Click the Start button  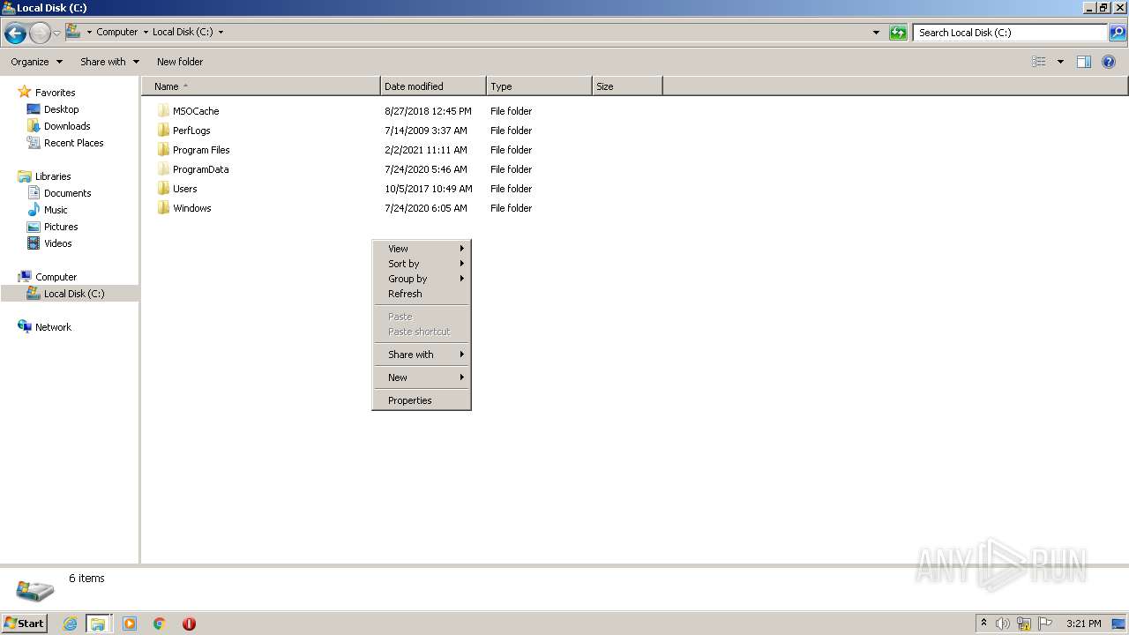pyautogui.click(x=25, y=624)
